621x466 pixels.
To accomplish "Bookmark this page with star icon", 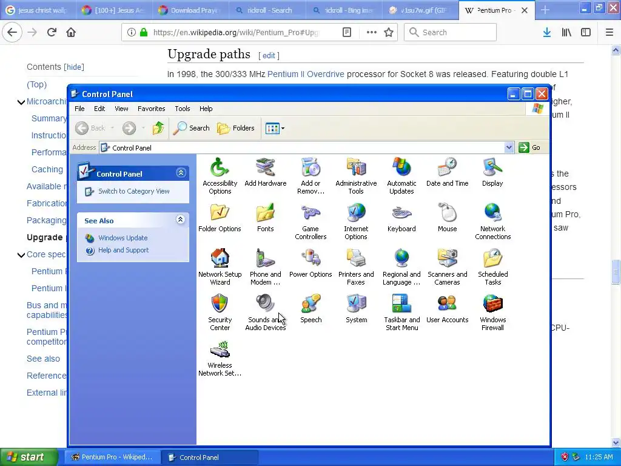I will pos(389,32).
